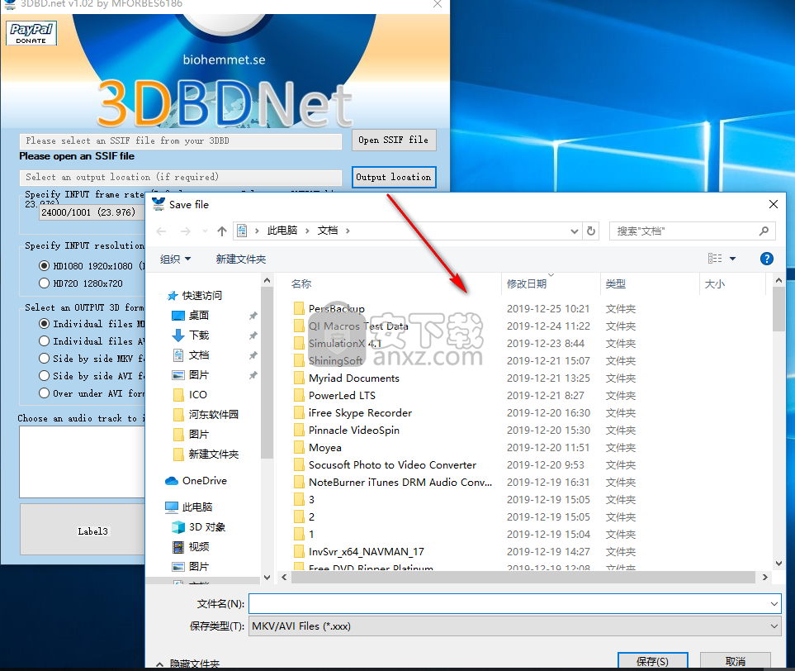Select HD720 1280x720 resolution
Image resolution: width=795 pixels, height=671 pixels.
(x=44, y=283)
